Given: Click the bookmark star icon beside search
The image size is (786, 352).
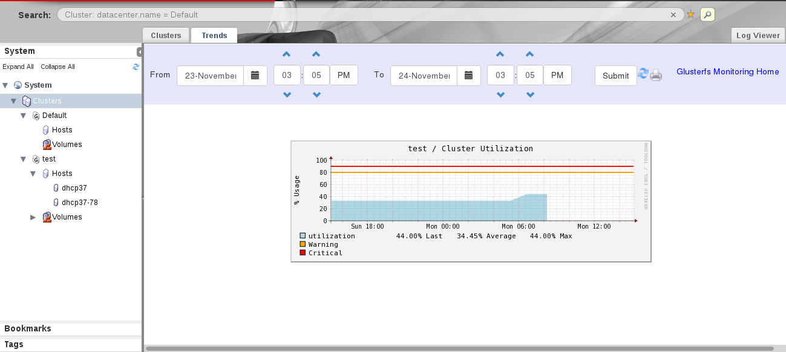Looking at the screenshot, I should coord(690,15).
